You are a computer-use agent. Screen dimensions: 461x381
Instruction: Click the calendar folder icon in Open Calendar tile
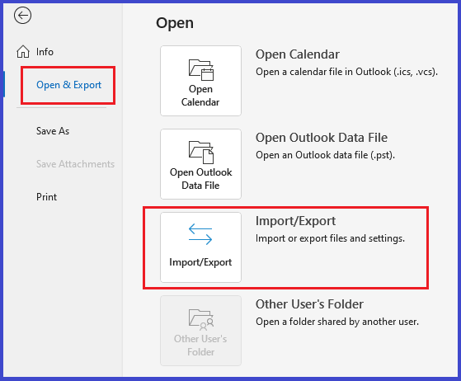[x=200, y=69]
